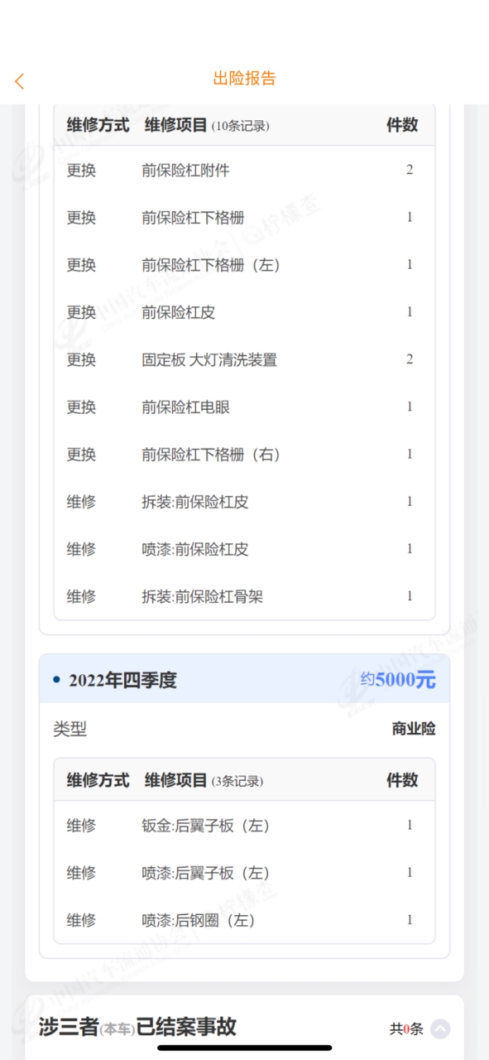Tap the 商业险 type value
This screenshot has height=1060, width=489.
(x=414, y=729)
